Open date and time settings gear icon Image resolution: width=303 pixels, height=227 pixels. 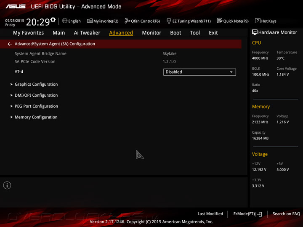click(x=53, y=20)
